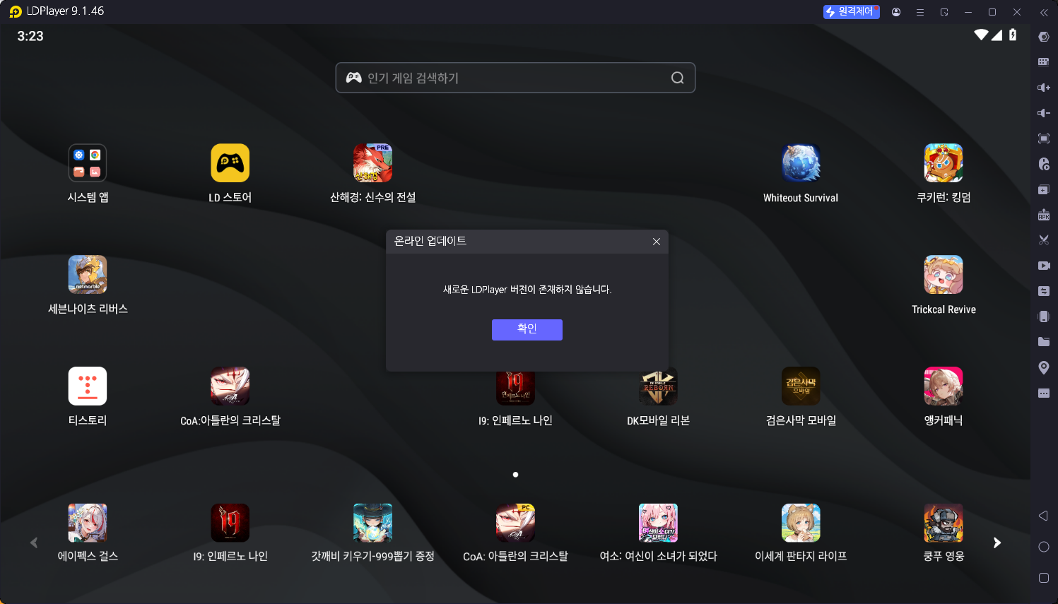Launch 앵커패닉 game
This screenshot has height=604, width=1058.
click(x=944, y=386)
